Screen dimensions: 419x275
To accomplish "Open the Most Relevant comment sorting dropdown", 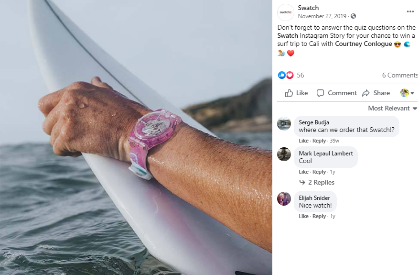I will (392, 109).
